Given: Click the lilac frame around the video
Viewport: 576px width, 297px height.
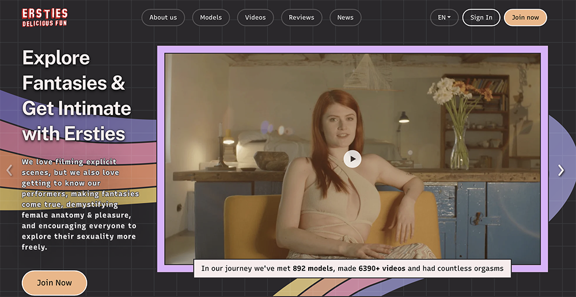Looking at the screenshot, I should click(x=353, y=49).
